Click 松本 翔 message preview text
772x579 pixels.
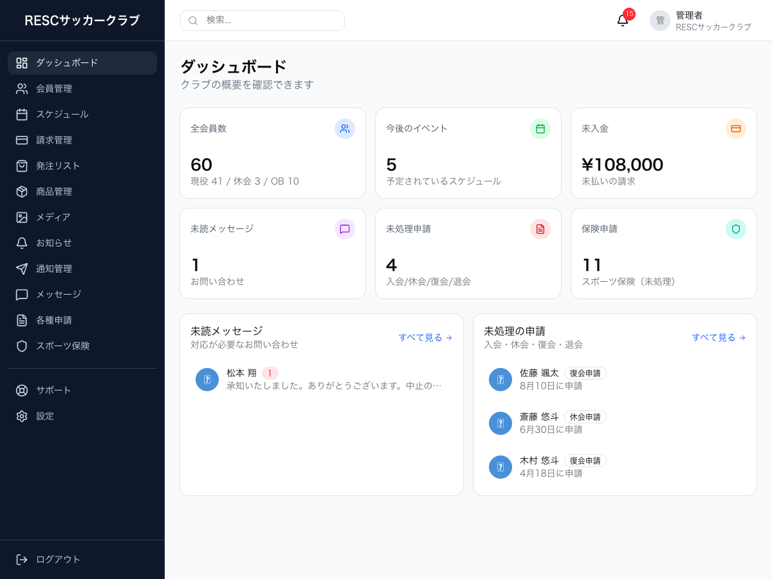coord(334,386)
